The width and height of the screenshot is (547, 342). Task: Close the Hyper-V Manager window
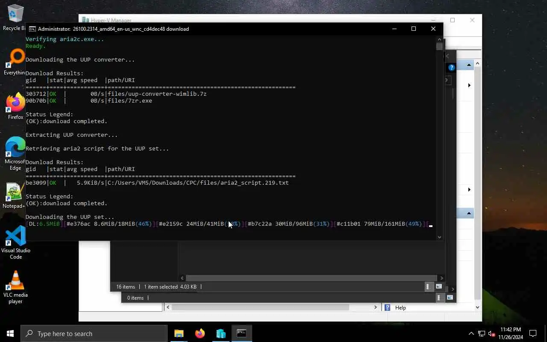pyautogui.click(x=472, y=20)
